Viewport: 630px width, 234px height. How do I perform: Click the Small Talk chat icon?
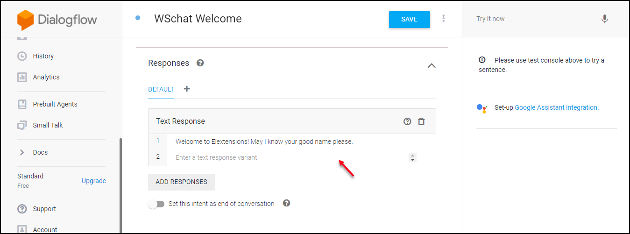[22, 125]
